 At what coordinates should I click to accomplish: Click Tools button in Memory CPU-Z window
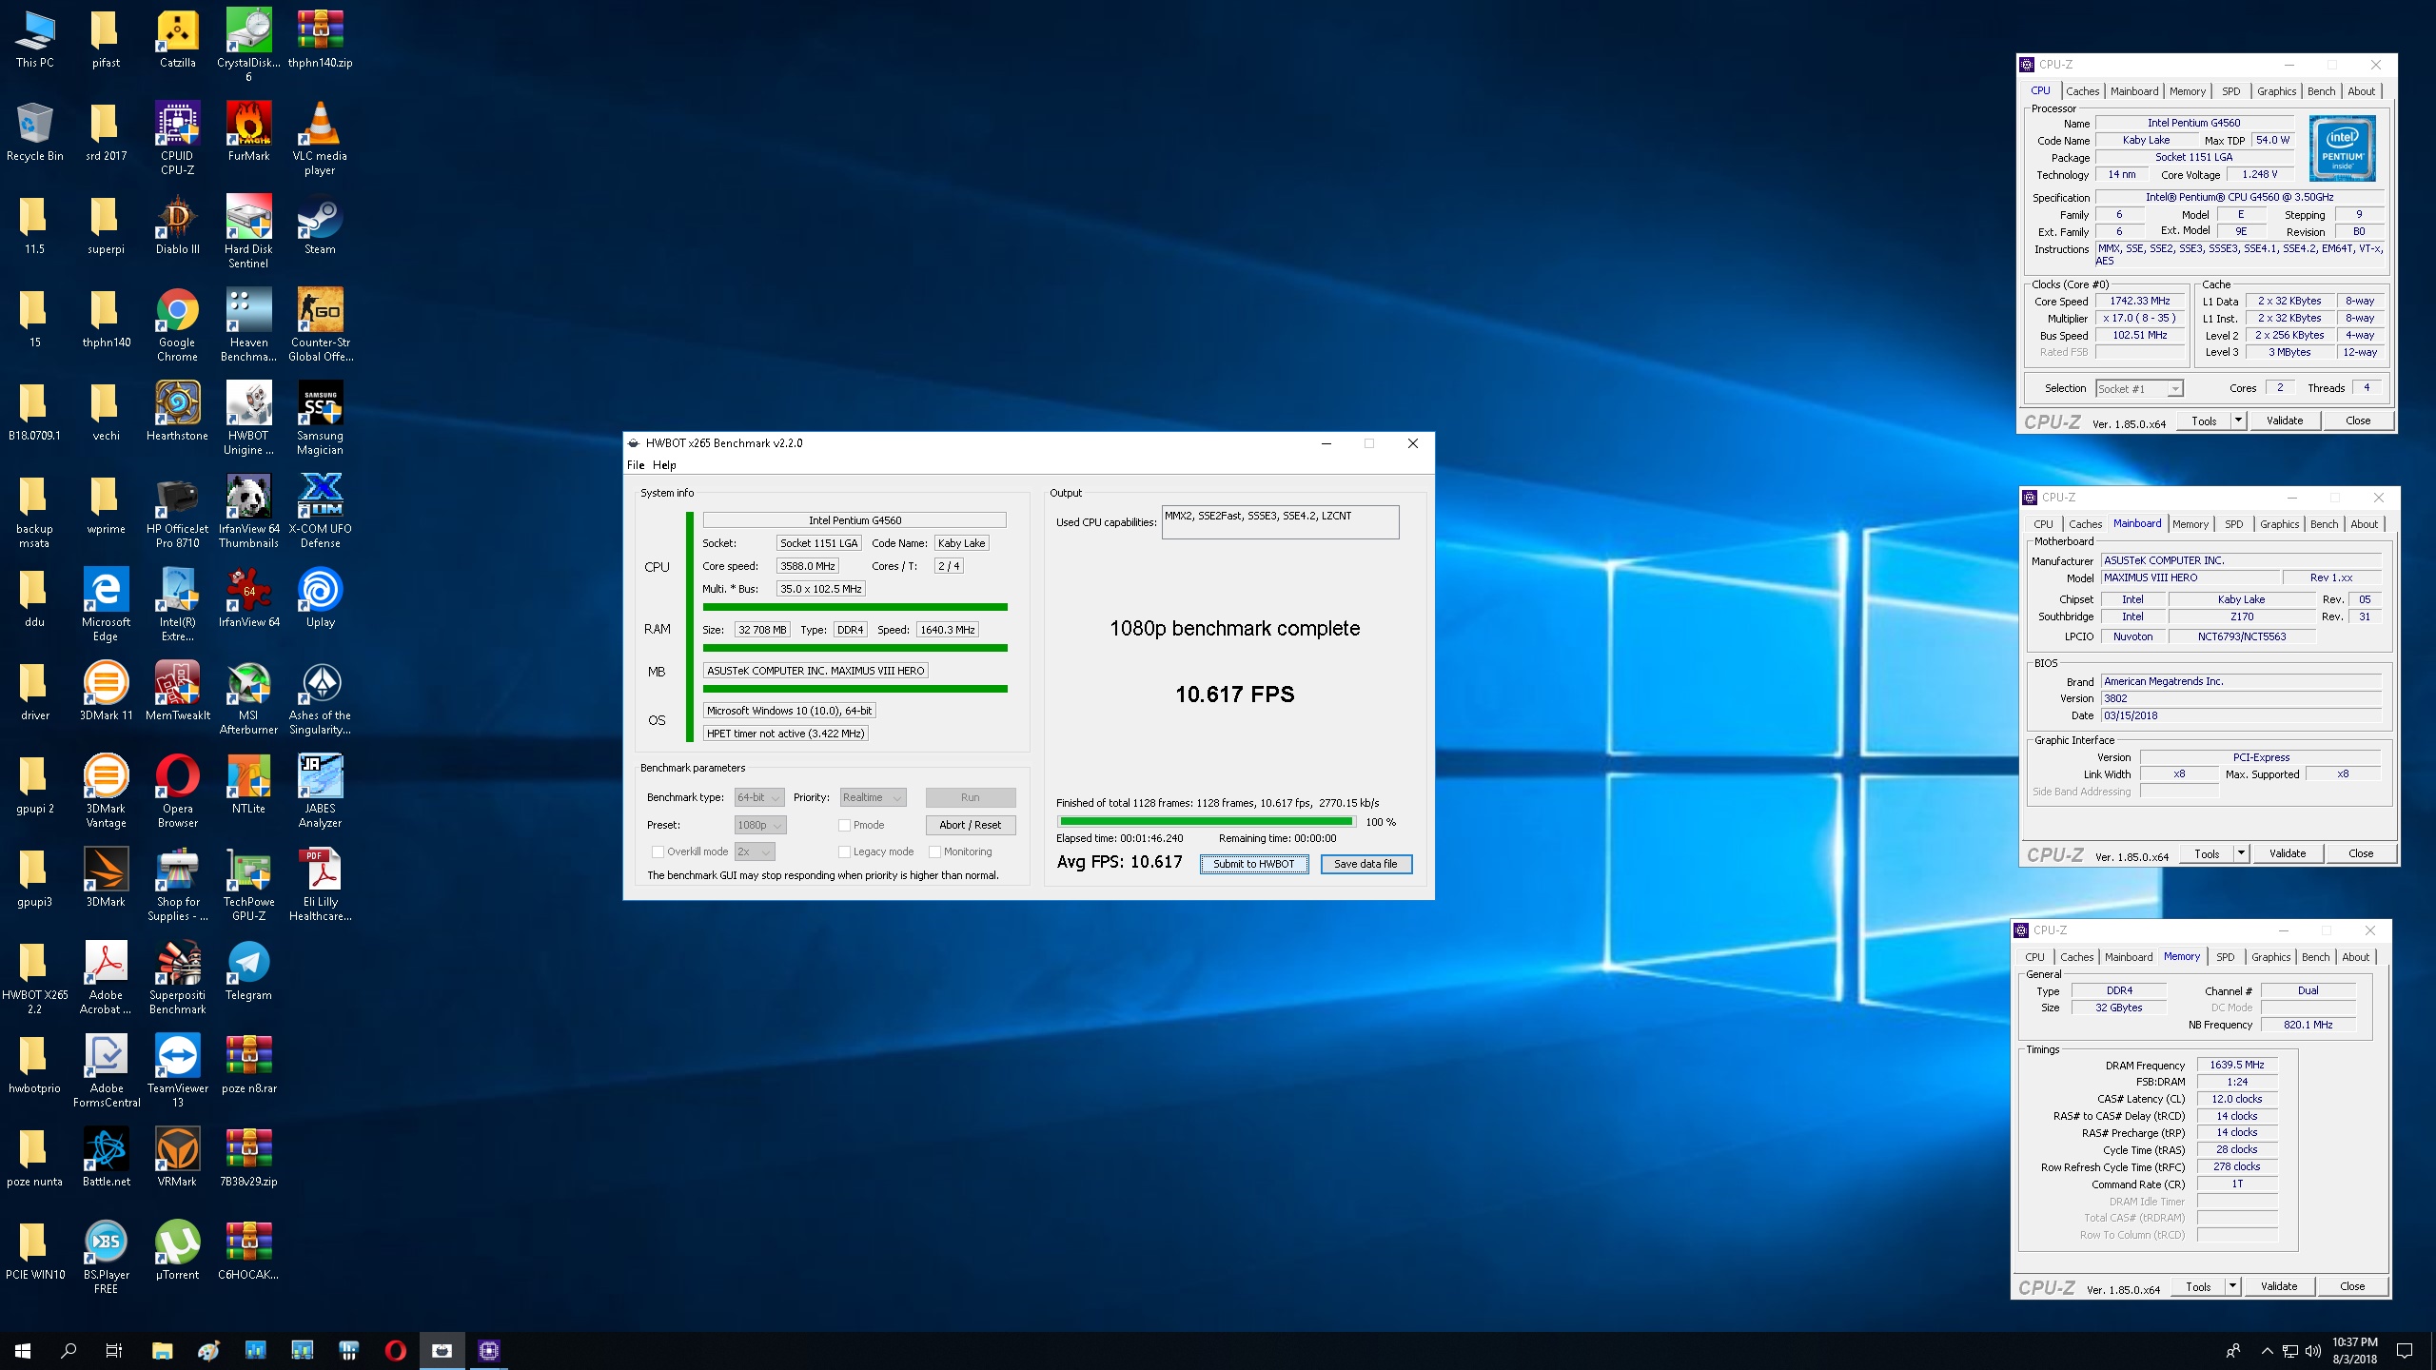pyautogui.click(x=2197, y=1285)
